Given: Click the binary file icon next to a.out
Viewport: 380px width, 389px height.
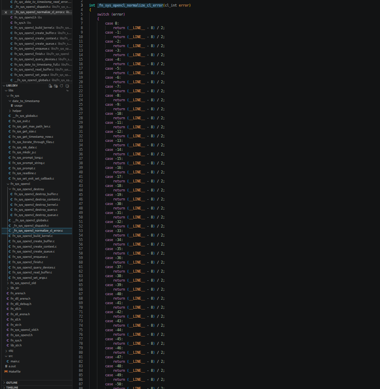Looking at the screenshot, I should point(6,366).
